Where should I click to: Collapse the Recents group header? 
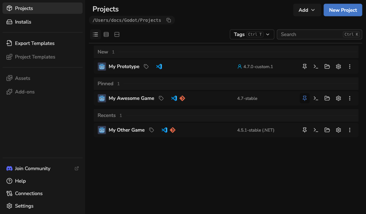tap(226, 116)
